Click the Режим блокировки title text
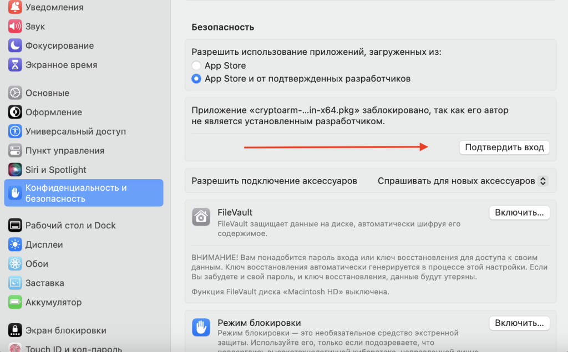 260,323
